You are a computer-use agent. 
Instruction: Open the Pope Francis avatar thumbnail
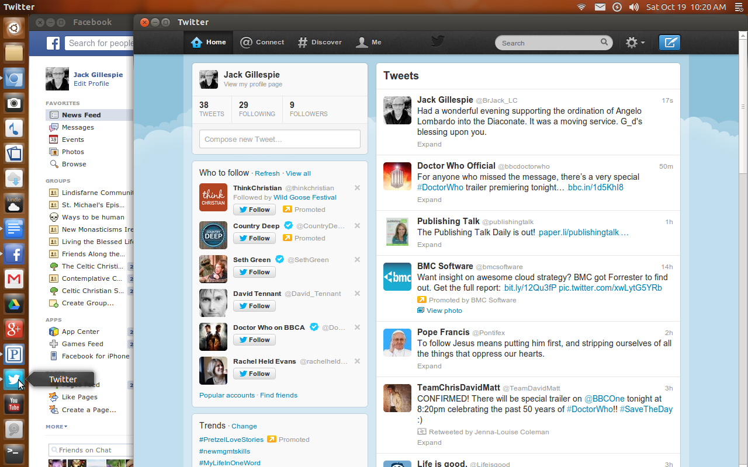397,343
